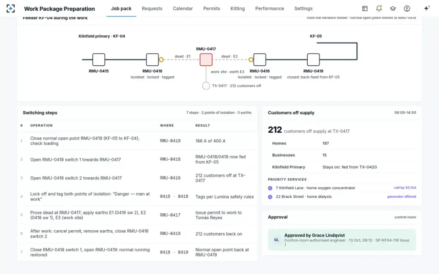Viewport: 439px width, 274px height.
Task: Click the OPERATION column header
Action: [x=41, y=125]
